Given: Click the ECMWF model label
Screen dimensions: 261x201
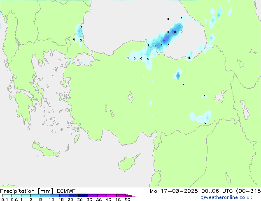Looking at the screenshot, I should pyautogui.click(x=66, y=191).
